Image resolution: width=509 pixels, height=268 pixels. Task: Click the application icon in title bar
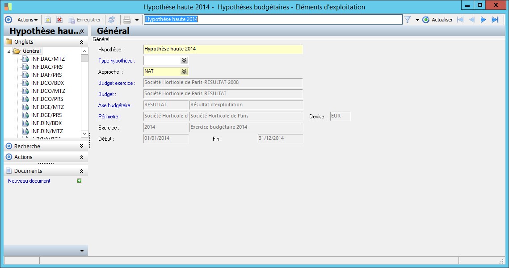[x=8, y=7]
